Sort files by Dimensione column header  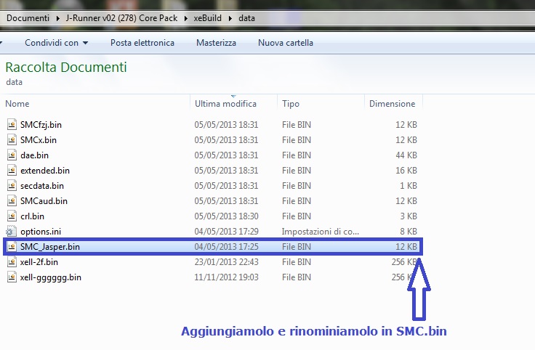[392, 104]
